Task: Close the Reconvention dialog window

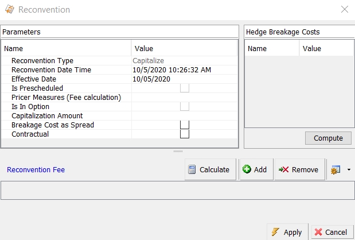Action: coord(345,10)
